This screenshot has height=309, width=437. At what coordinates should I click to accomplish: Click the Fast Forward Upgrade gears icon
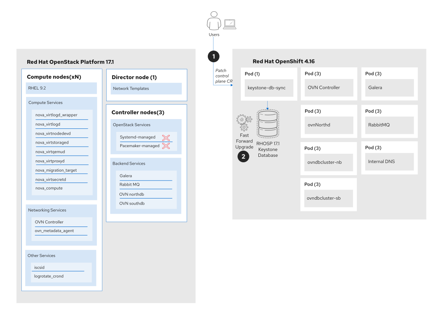[x=244, y=123]
